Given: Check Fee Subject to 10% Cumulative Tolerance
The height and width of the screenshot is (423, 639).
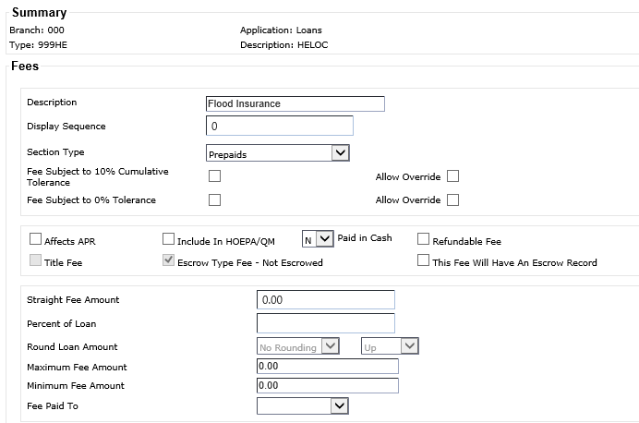Looking at the screenshot, I should pos(214,176).
